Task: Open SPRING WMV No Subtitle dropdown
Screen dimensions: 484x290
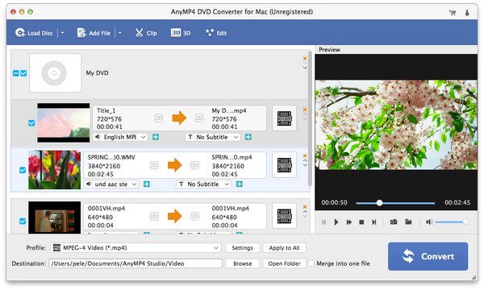Action: pyautogui.click(x=204, y=184)
